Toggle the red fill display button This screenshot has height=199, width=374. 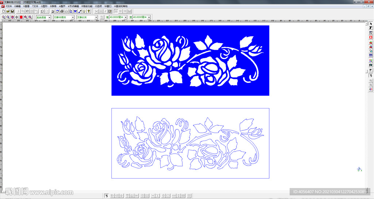tap(21, 17)
